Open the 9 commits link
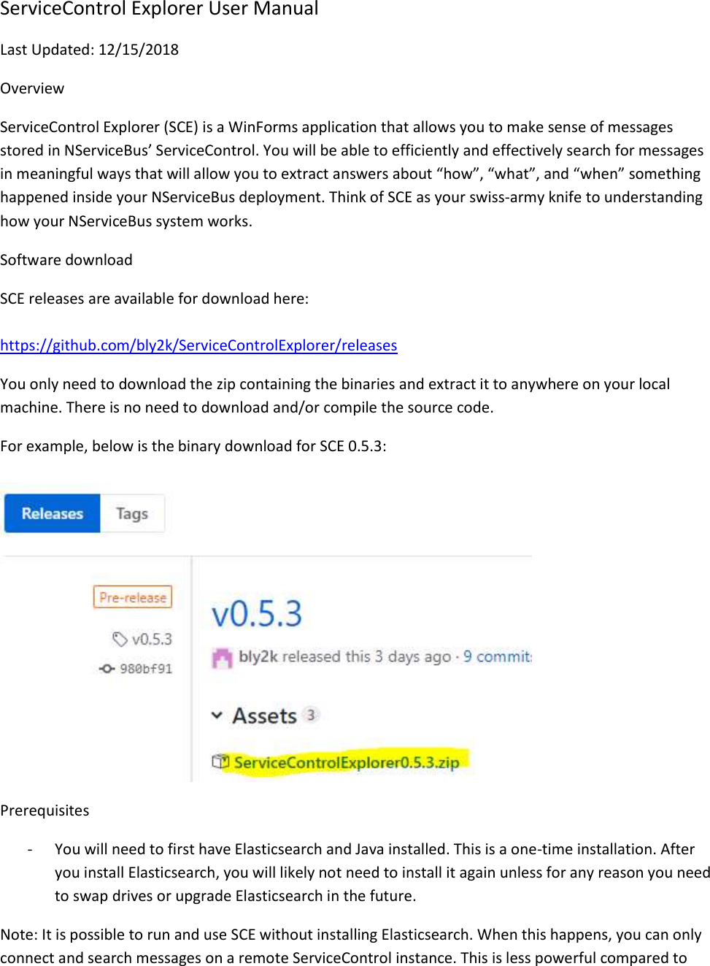The image size is (710, 966). [x=496, y=656]
